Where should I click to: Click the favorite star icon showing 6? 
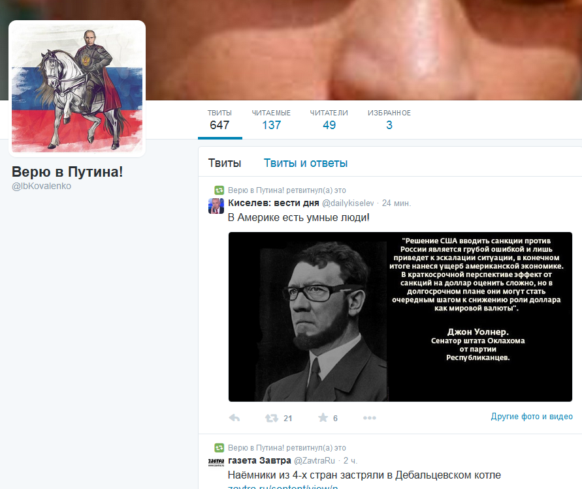pyautogui.click(x=323, y=417)
